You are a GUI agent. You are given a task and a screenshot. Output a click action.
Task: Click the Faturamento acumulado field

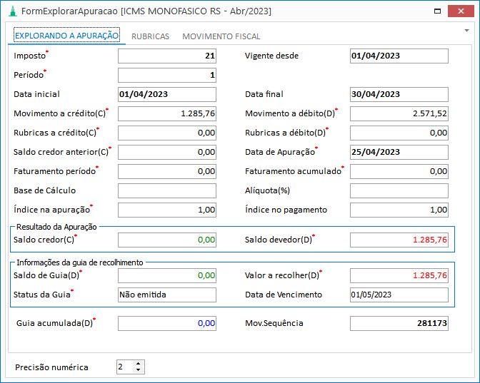coord(399,171)
